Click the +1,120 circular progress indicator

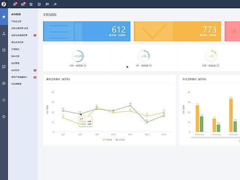coord(78,56)
